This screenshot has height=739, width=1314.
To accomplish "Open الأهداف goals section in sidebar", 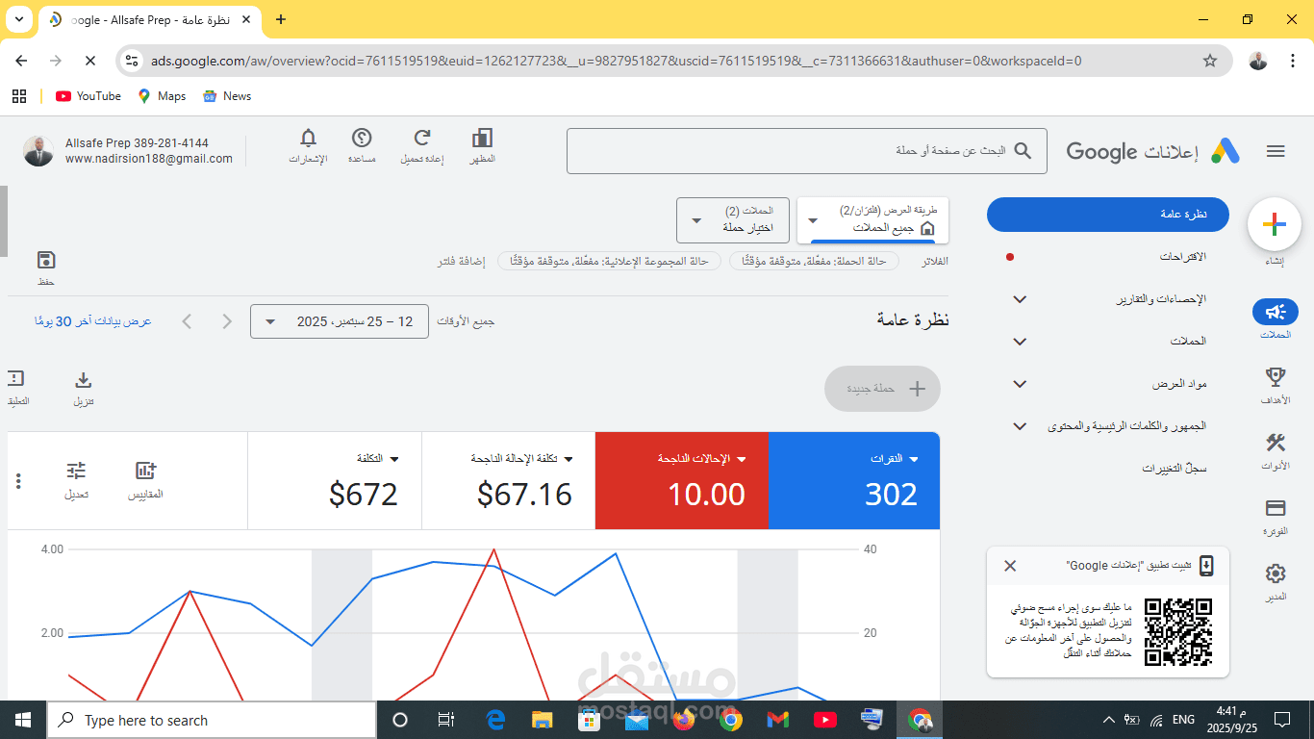I will (x=1275, y=377).
